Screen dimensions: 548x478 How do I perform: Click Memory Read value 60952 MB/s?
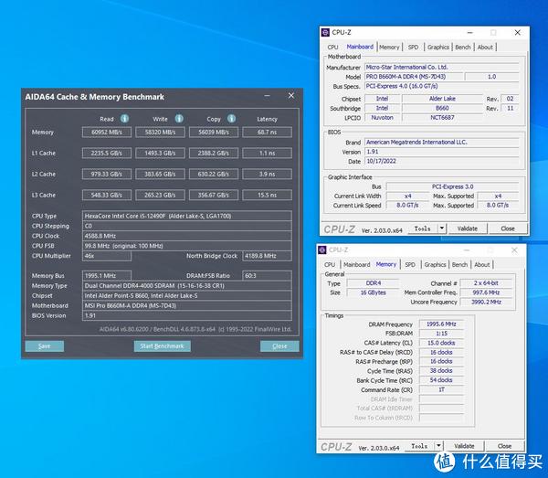[x=107, y=133]
